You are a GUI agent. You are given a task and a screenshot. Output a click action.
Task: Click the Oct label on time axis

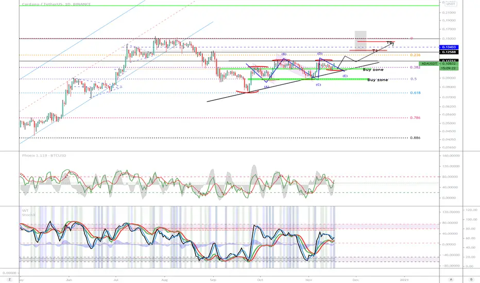click(x=260, y=279)
